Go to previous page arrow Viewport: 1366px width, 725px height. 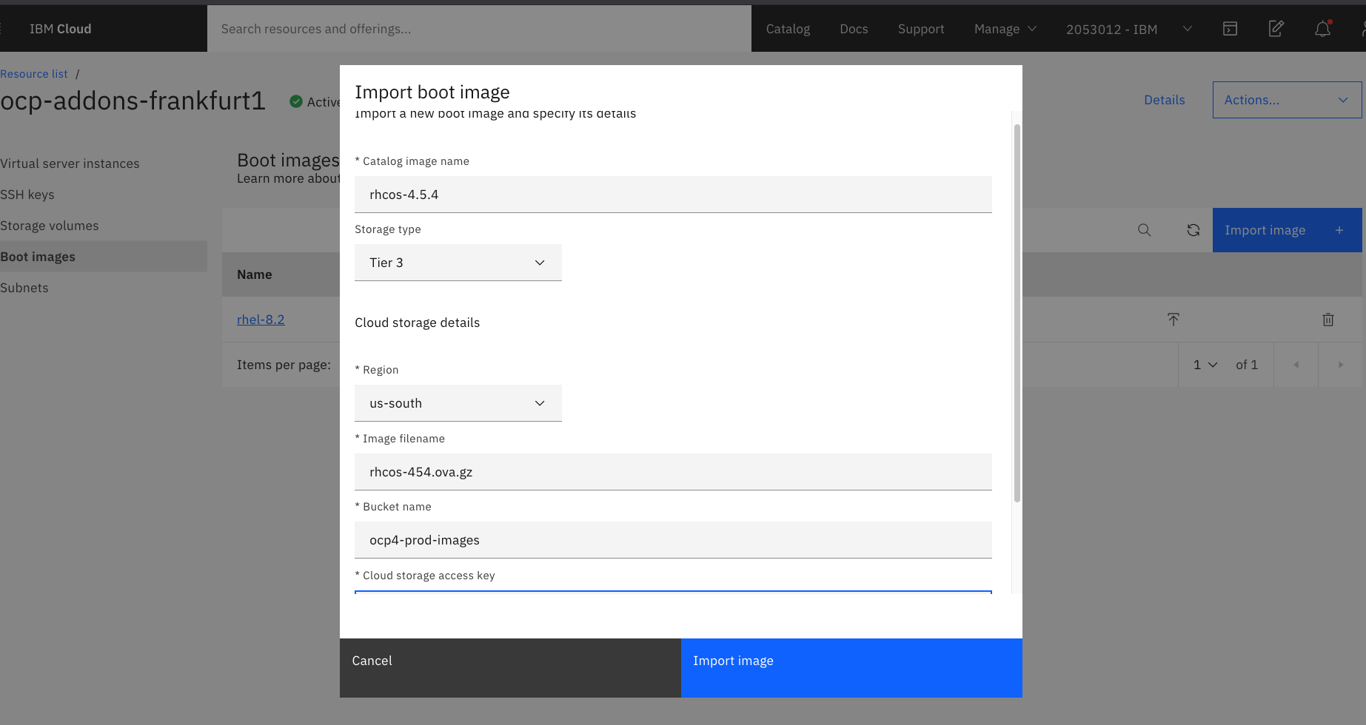1296,365
